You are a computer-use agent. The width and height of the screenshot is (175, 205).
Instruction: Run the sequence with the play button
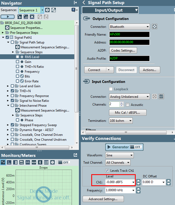point(8,17)
